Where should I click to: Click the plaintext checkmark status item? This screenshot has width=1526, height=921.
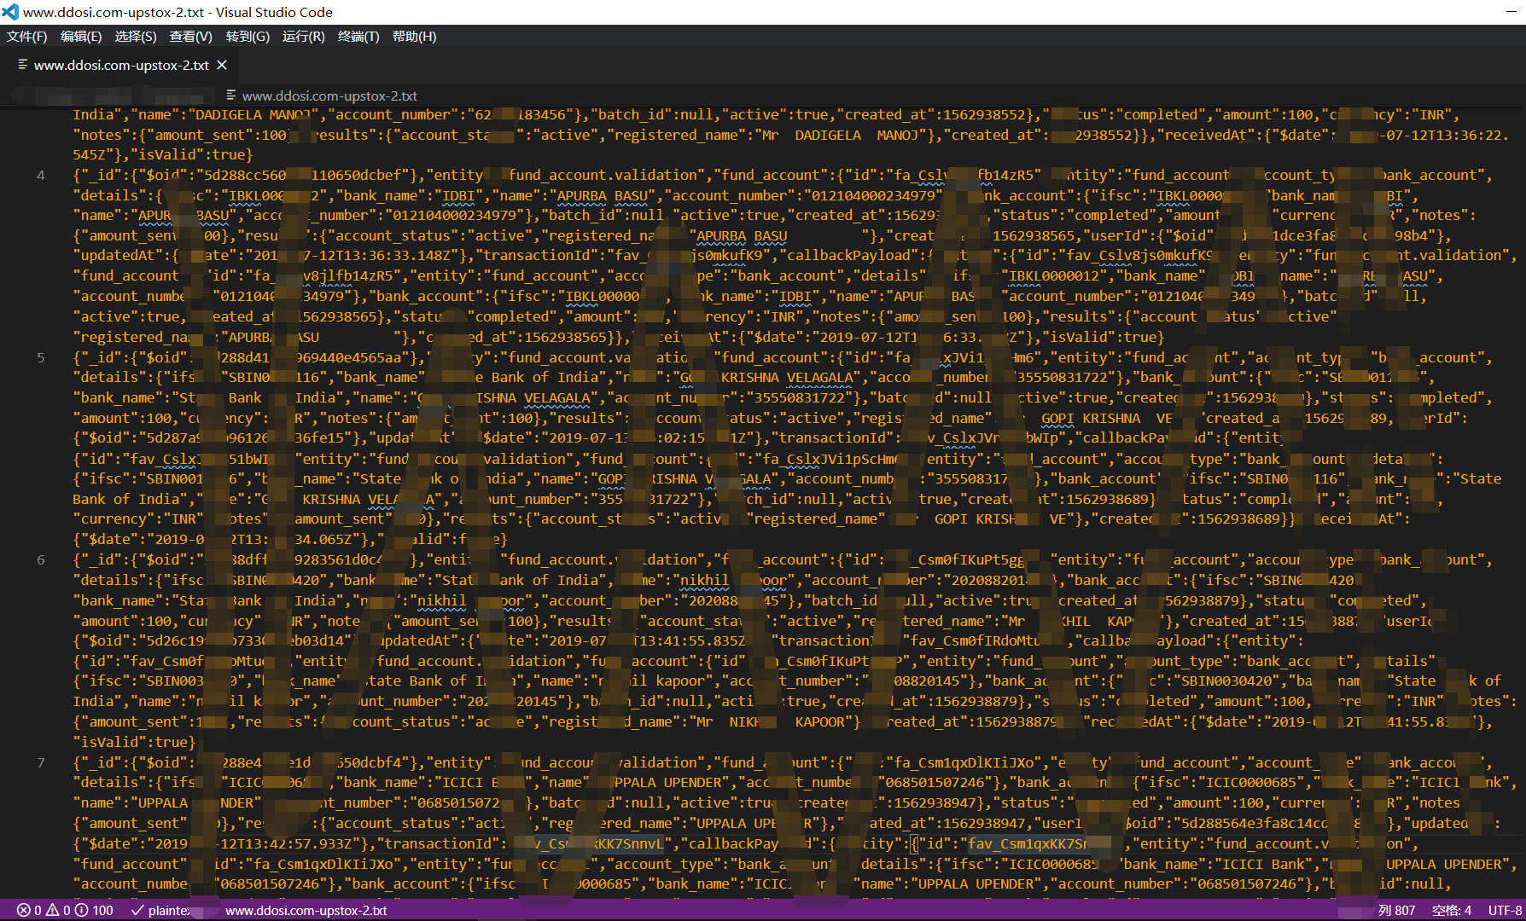coord(161,911)
